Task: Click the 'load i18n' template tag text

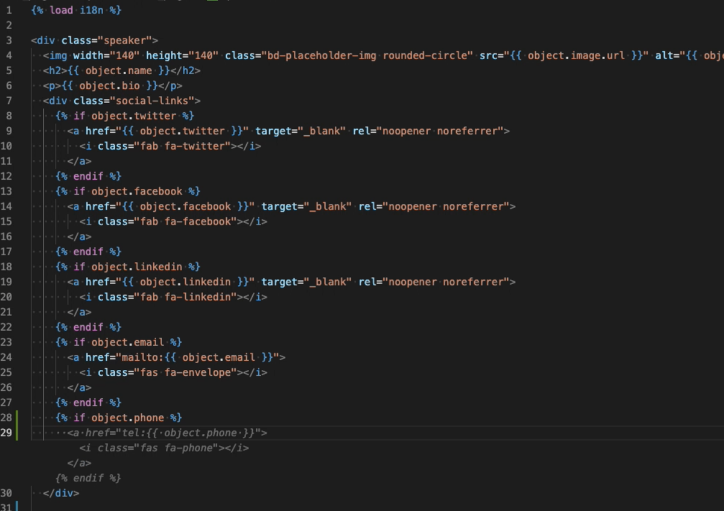Action: pyautogui.click(x=77, y=10)
